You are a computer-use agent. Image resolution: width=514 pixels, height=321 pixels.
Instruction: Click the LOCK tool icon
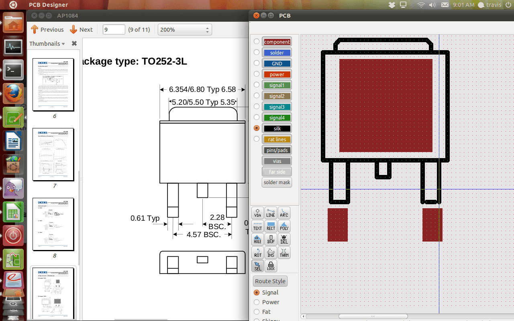pos(271,266)
